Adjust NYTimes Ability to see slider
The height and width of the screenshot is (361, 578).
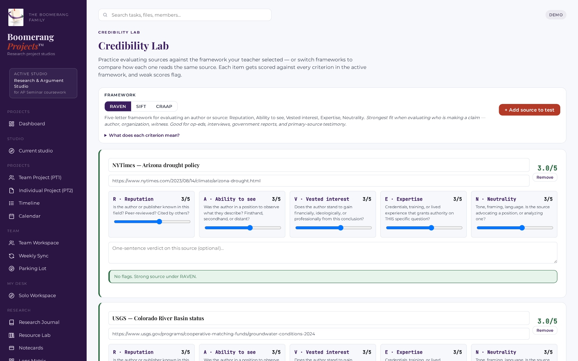(243, 228)
